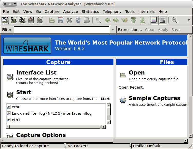Open the Internals menu

click(x=146, y=12)
